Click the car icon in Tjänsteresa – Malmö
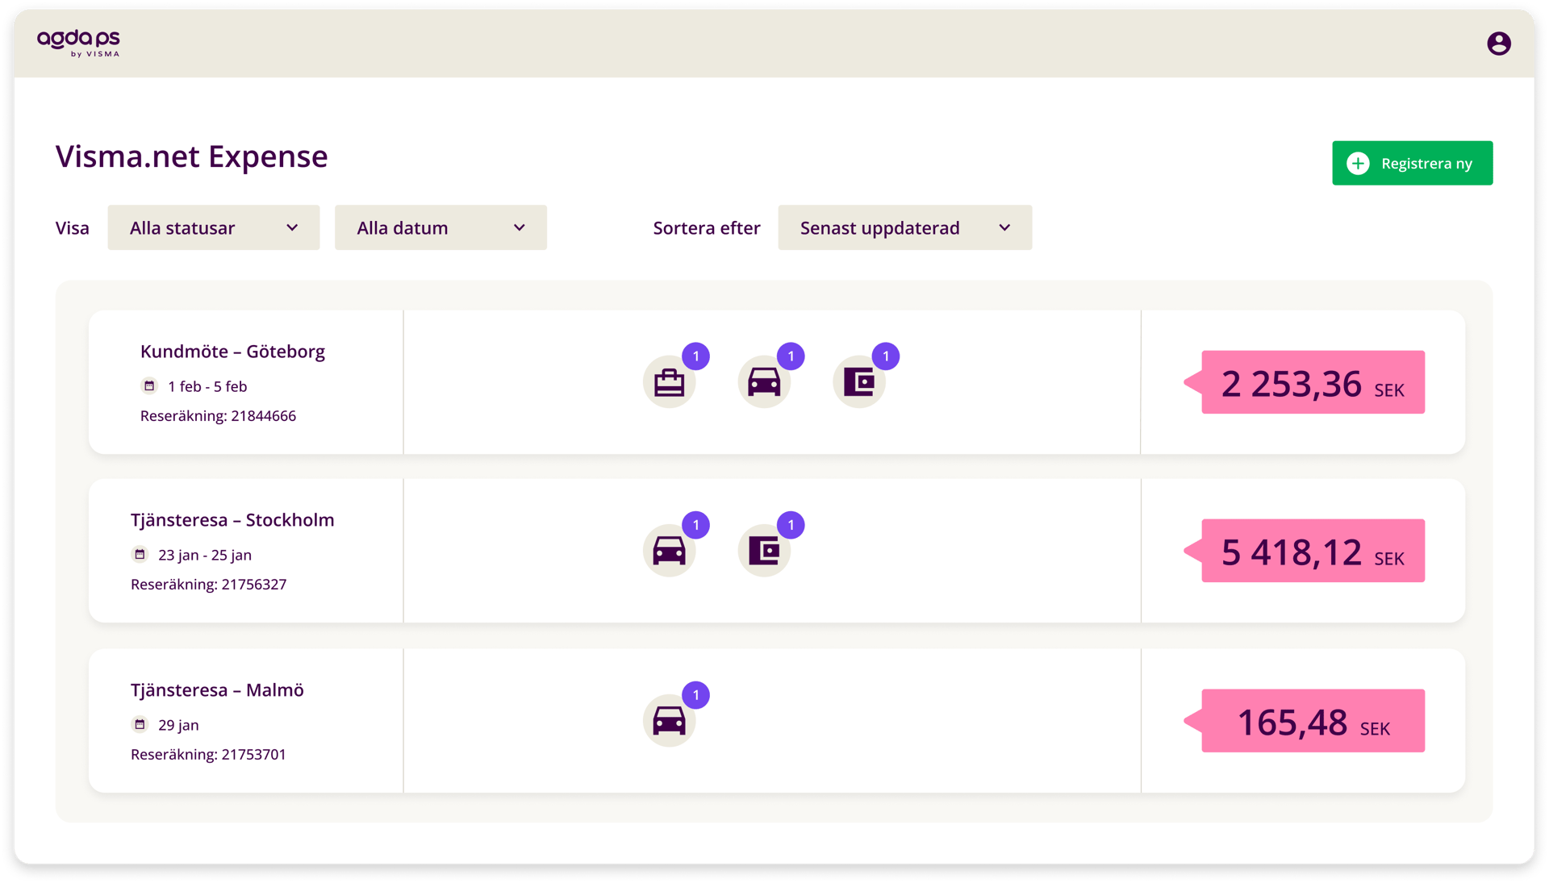Image resolution: width=1549 pixels, height=883 pixels. tap(669, 721)
